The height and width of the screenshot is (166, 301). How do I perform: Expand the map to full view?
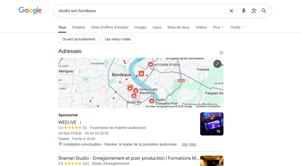coord(217,64)
